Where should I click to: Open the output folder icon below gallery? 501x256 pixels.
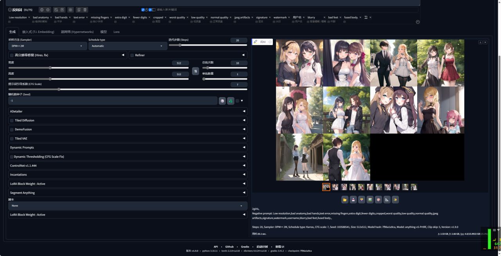pyautogui.click(x=345, y=200)
